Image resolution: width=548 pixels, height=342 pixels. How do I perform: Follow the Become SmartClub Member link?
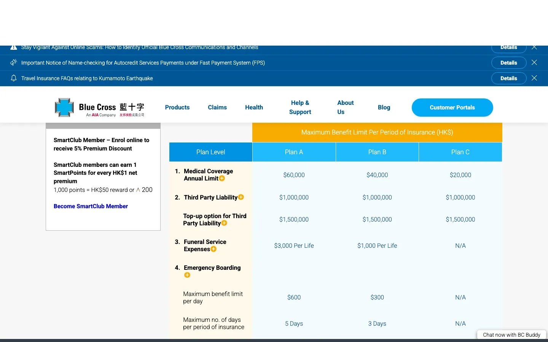click(x=91, y=206)
